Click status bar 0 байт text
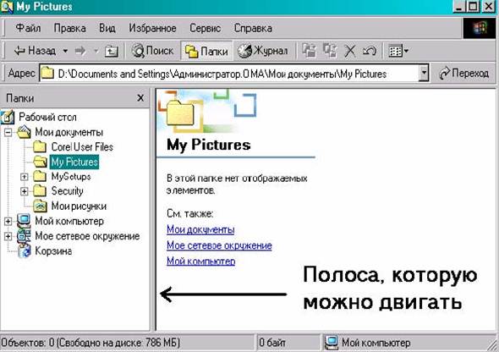Viewport: 499px width, 352px height. [x=272, y=343]
